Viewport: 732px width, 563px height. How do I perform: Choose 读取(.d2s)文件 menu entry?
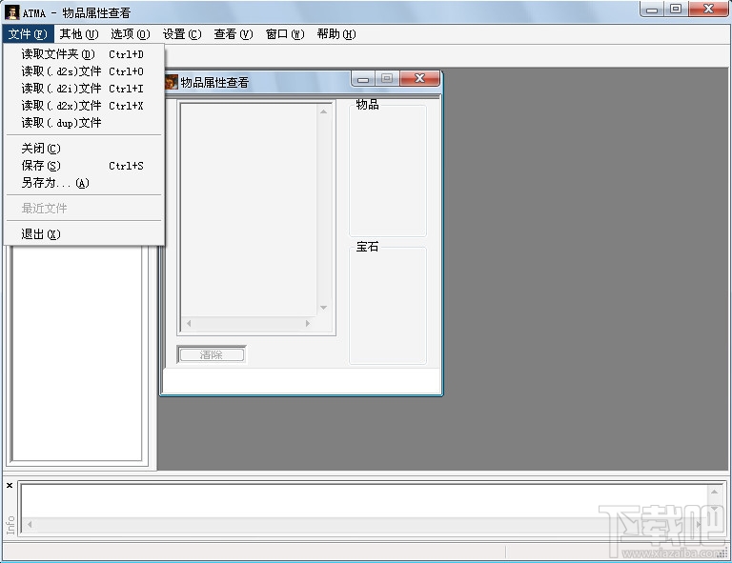tap(84, 71)
